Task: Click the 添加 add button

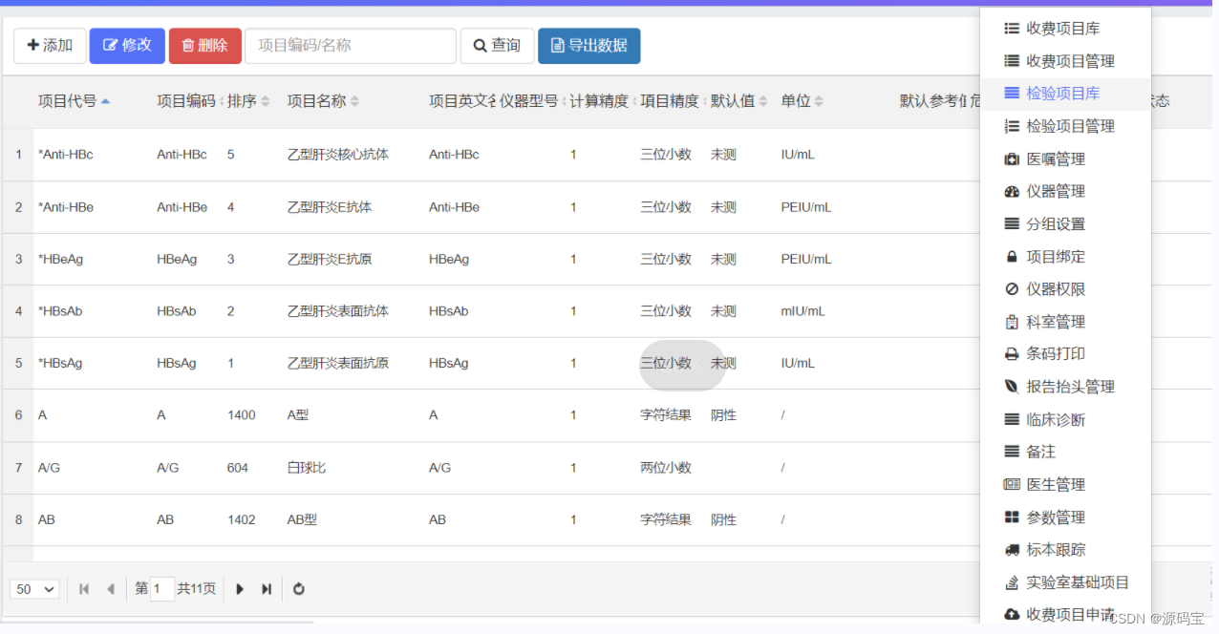Action: (49, 45)
